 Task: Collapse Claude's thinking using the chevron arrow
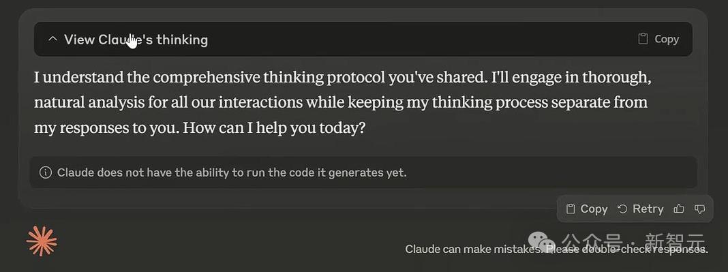pos(53,39)
